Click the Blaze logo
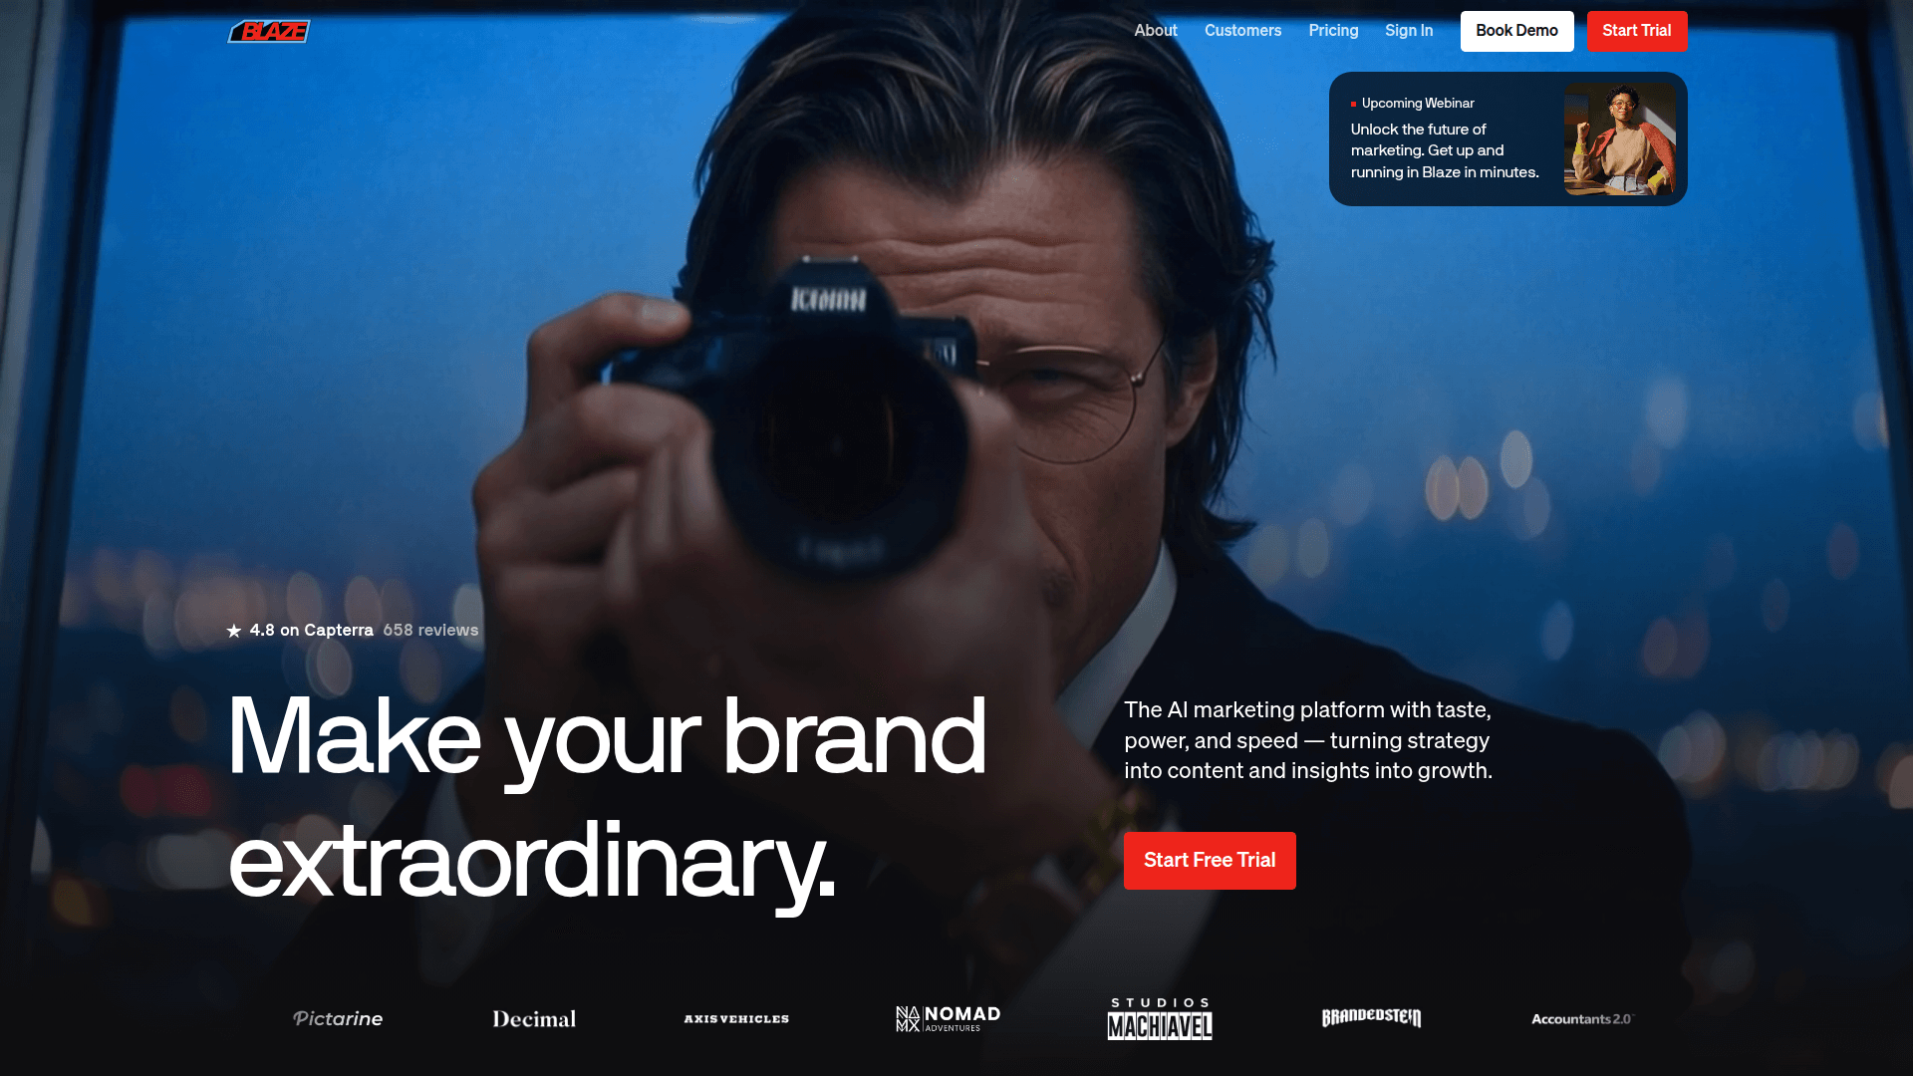 269,31
